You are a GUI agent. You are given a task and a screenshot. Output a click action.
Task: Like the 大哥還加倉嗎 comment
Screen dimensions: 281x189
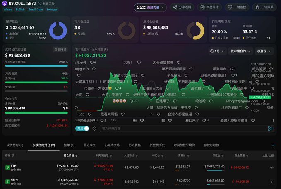(178, 63)
